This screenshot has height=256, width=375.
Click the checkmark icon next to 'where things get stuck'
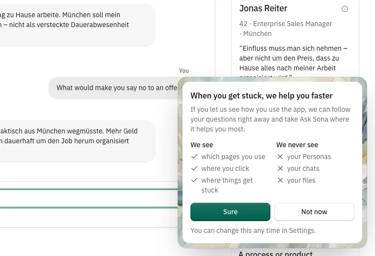[194, 180]
